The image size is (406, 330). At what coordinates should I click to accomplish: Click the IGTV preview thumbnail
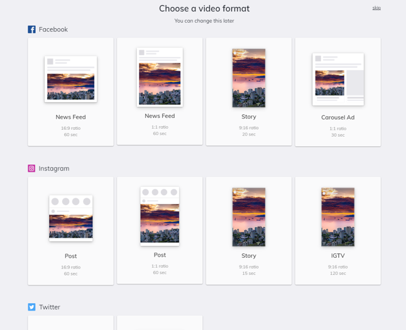(x=338, y=217)
